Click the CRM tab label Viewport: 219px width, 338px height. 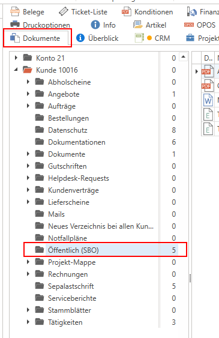click(163, 38)
